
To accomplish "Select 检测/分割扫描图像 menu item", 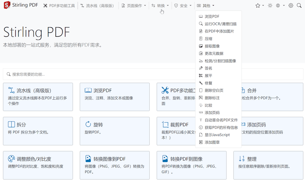I will click(219, 61).
